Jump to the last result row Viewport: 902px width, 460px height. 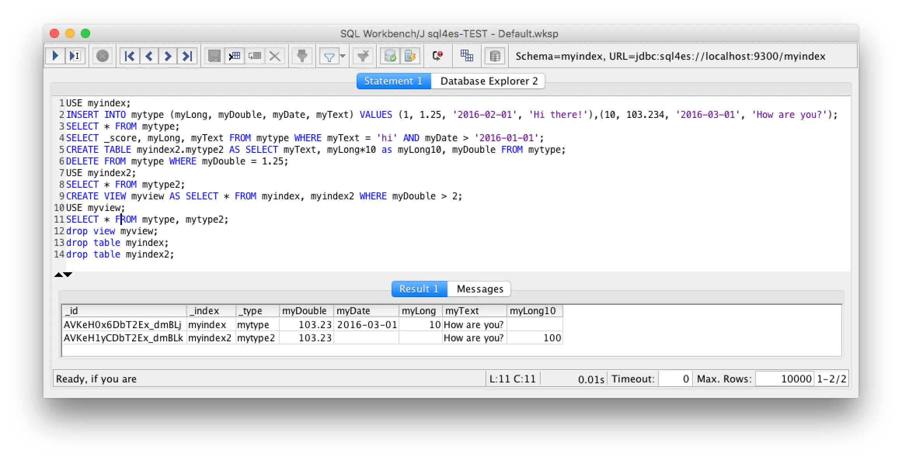(188, 55)
